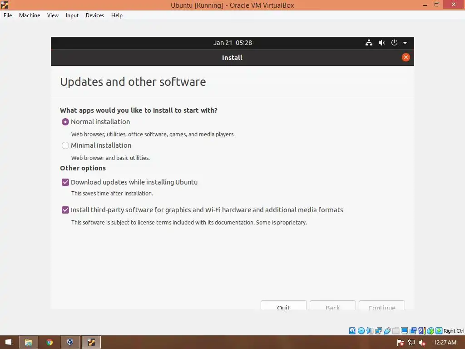The width and height of the screenshot is (465, 349).
Task: Click the USB devices status icon
Action: point(387,331)
